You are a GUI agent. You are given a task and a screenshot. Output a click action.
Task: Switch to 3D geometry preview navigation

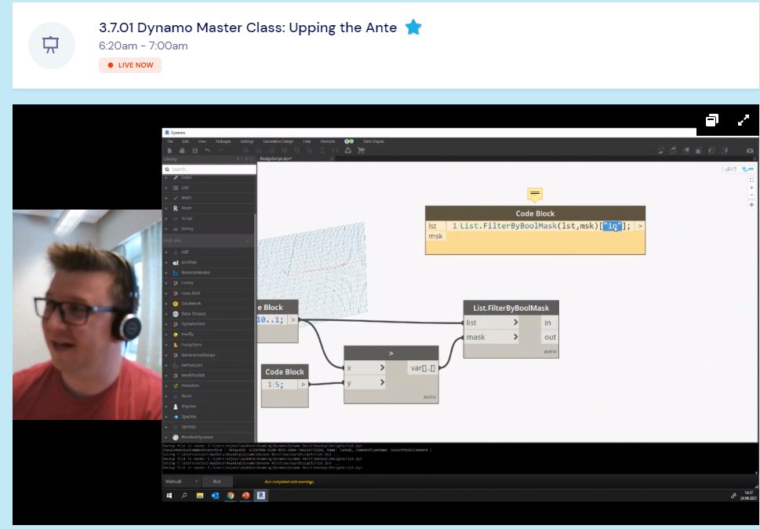[730, 170]
